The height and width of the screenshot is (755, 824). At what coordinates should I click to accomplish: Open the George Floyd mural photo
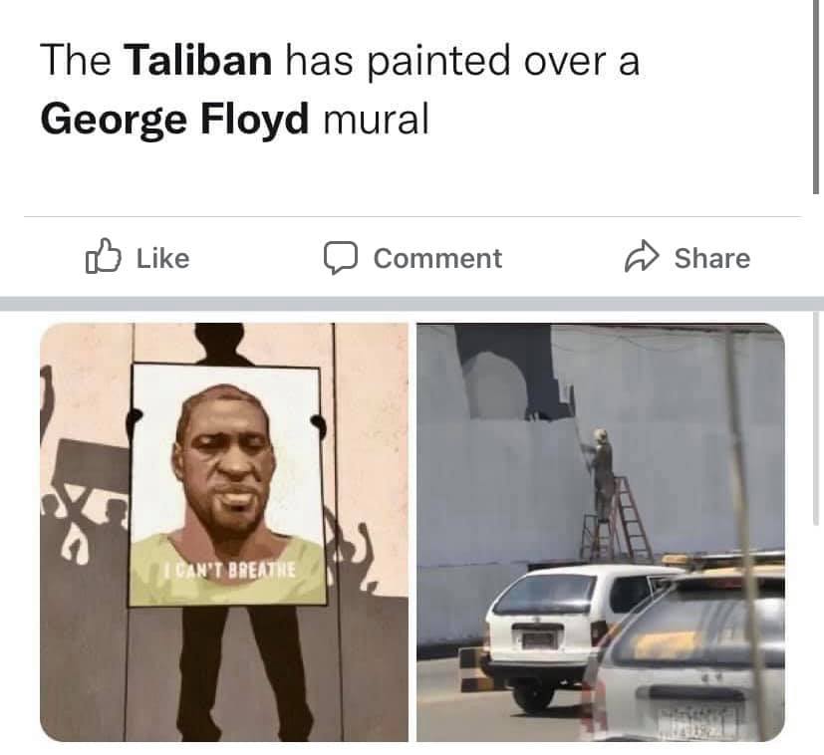(224, 532)
